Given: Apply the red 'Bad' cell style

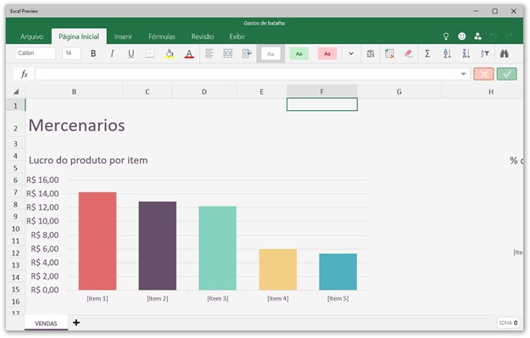Looking at the screenshot, I should coord(327,53).
